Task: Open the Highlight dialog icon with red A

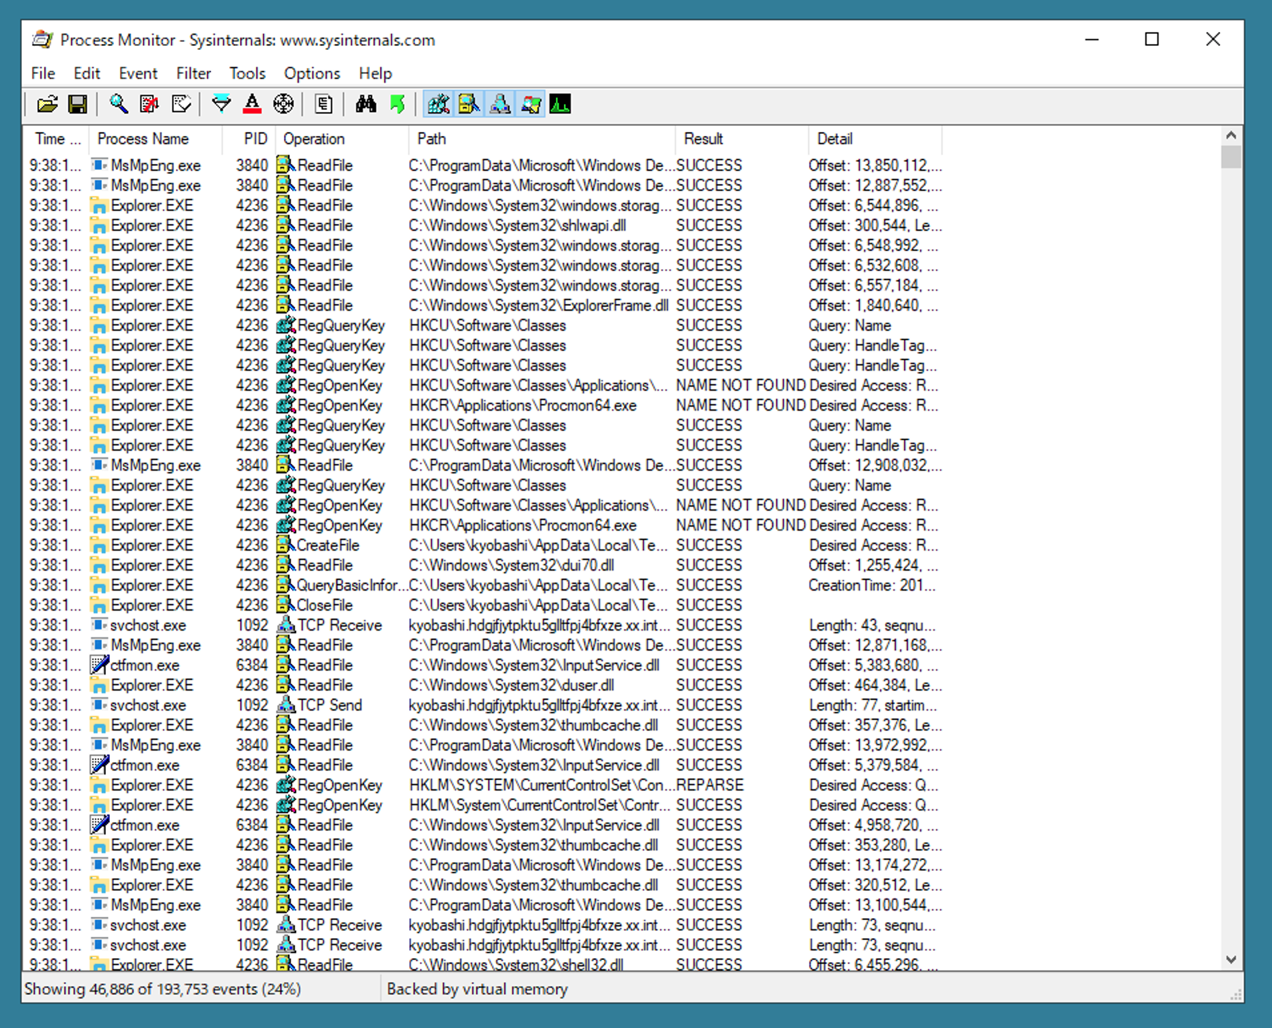Action: click(252, 104)
